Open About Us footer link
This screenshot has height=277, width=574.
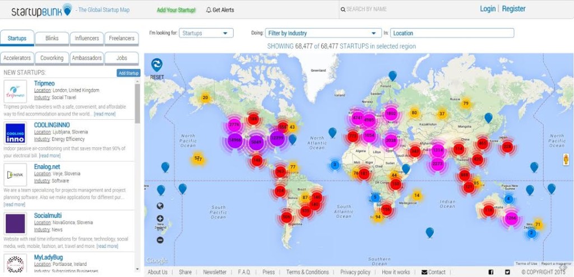158,272
